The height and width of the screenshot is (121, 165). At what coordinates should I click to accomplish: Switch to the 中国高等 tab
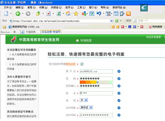(x=31, y=32)
